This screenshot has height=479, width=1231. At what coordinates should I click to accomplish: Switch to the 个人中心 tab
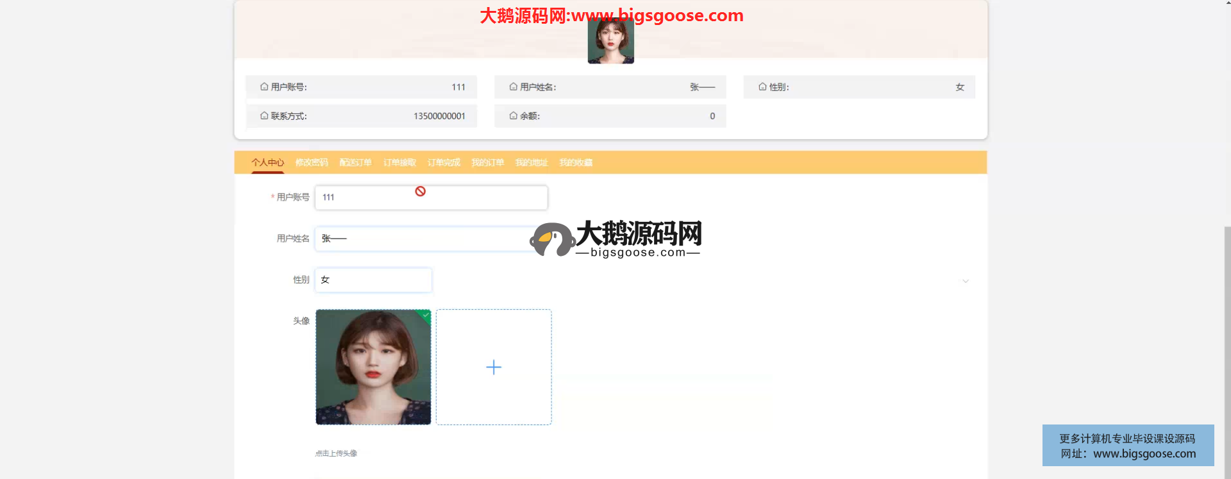coord(267,163)
